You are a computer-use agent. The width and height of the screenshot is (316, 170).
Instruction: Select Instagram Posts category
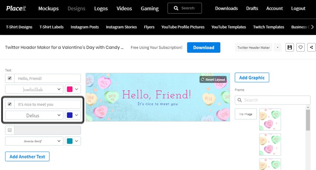(x=85, y=27)
